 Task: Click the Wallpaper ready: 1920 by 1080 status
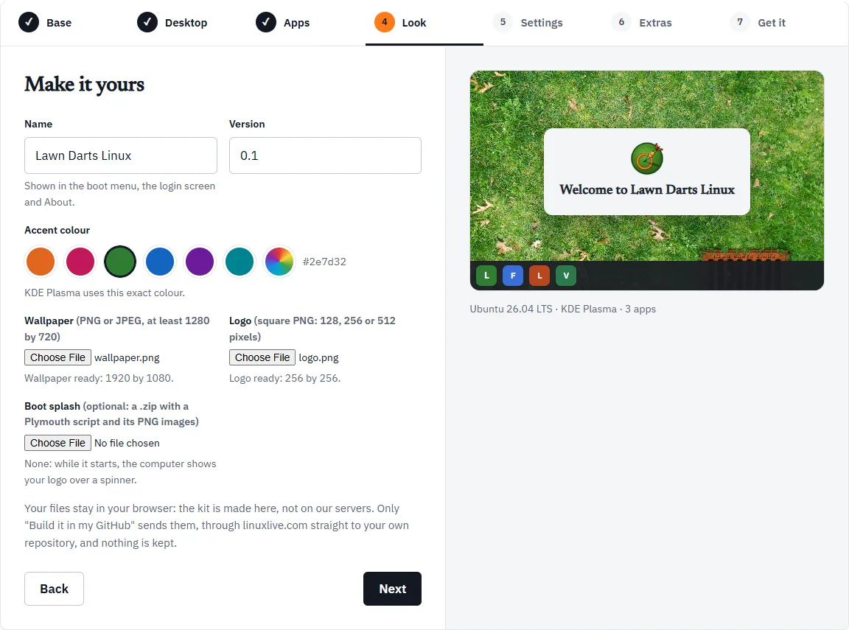tap(99, 378)
